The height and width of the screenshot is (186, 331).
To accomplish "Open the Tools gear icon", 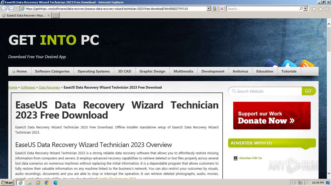I will [x=327, y=9].
